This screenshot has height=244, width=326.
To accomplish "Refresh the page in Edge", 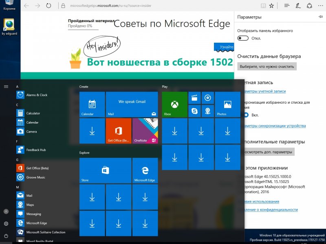I will (48, 6).
